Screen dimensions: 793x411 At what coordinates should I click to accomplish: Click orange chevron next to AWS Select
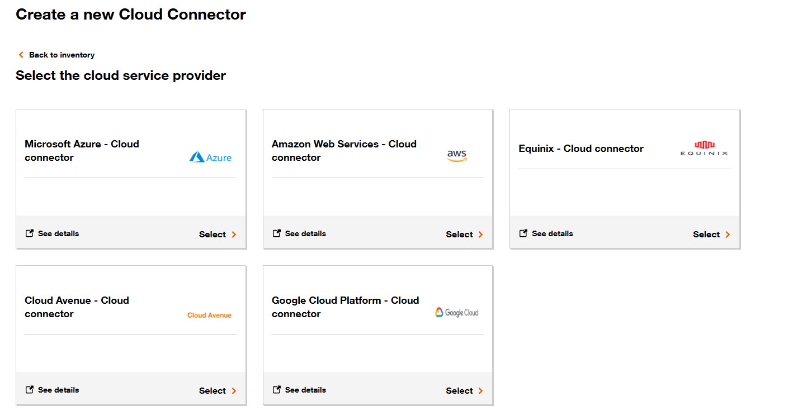pyautogui.click(x=480, y=235)
